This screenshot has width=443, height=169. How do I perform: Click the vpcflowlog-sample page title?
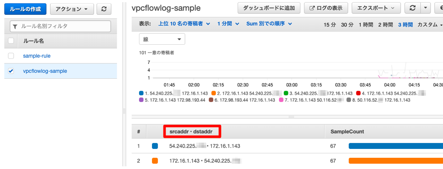pos(166,8)
